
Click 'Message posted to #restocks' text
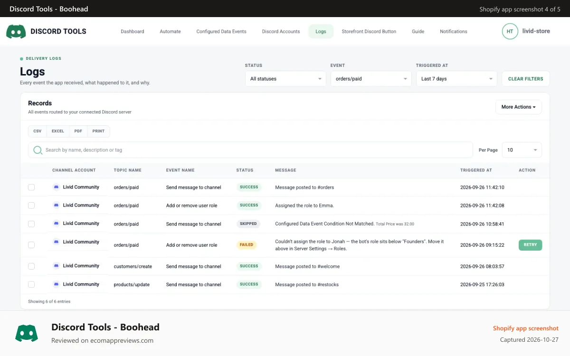[307, 284]
